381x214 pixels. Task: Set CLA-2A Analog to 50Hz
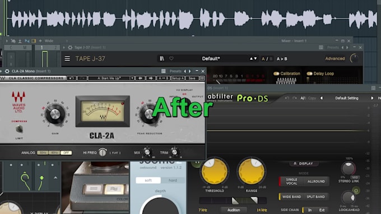(43, 153)
